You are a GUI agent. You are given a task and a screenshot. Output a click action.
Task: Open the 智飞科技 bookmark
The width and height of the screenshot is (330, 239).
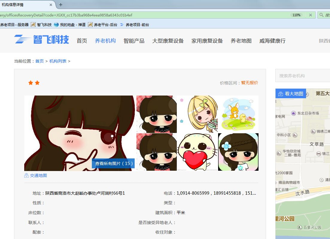(x=41, y=25)
